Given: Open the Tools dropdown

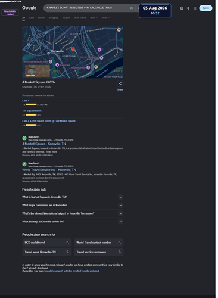Looking at the screenshot, I should (105, 18).
